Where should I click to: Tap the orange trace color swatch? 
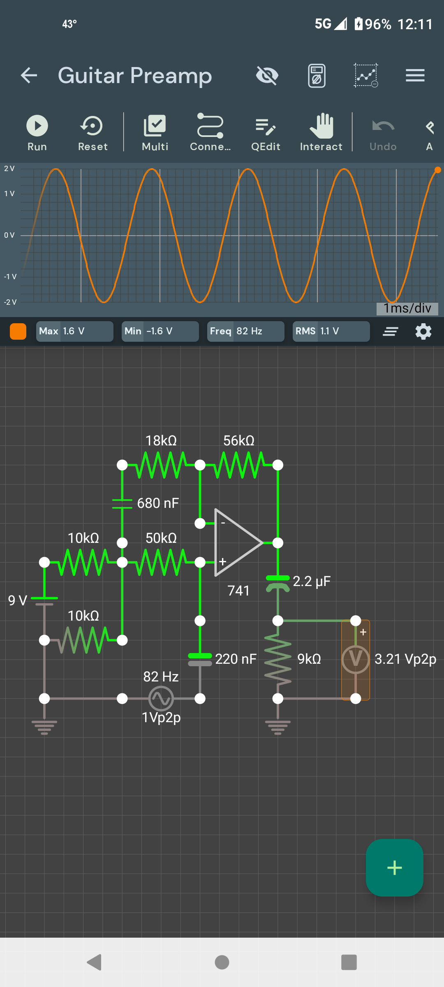18,331
